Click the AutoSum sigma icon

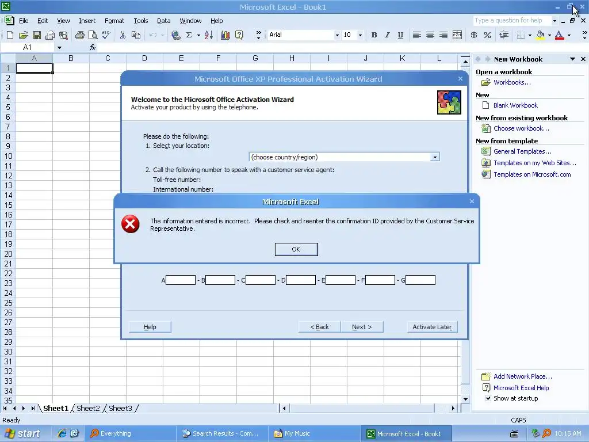point(189,35)
